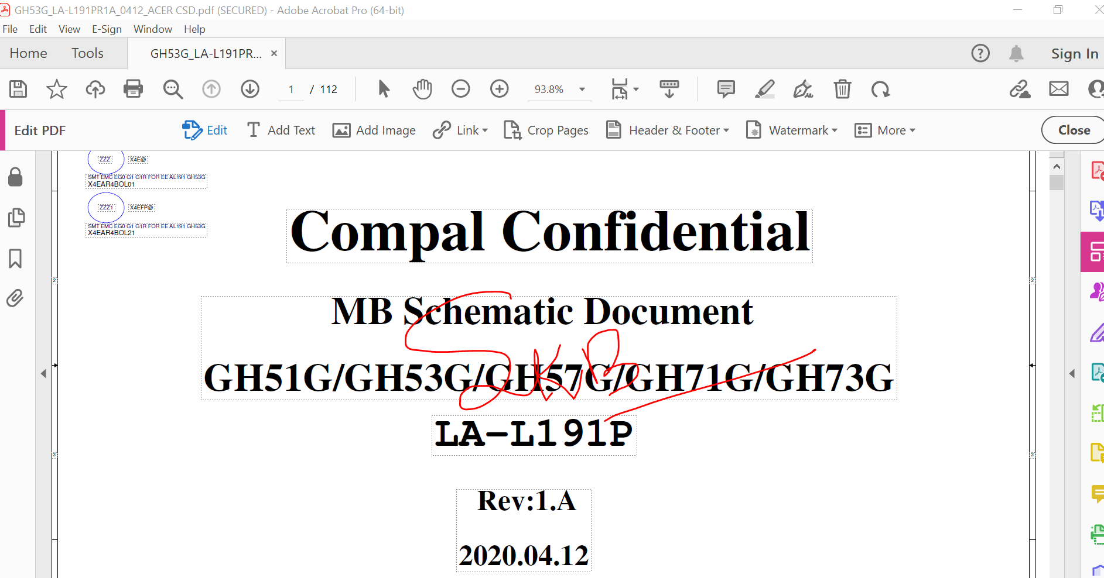Open the Help question mark icon

980,53
